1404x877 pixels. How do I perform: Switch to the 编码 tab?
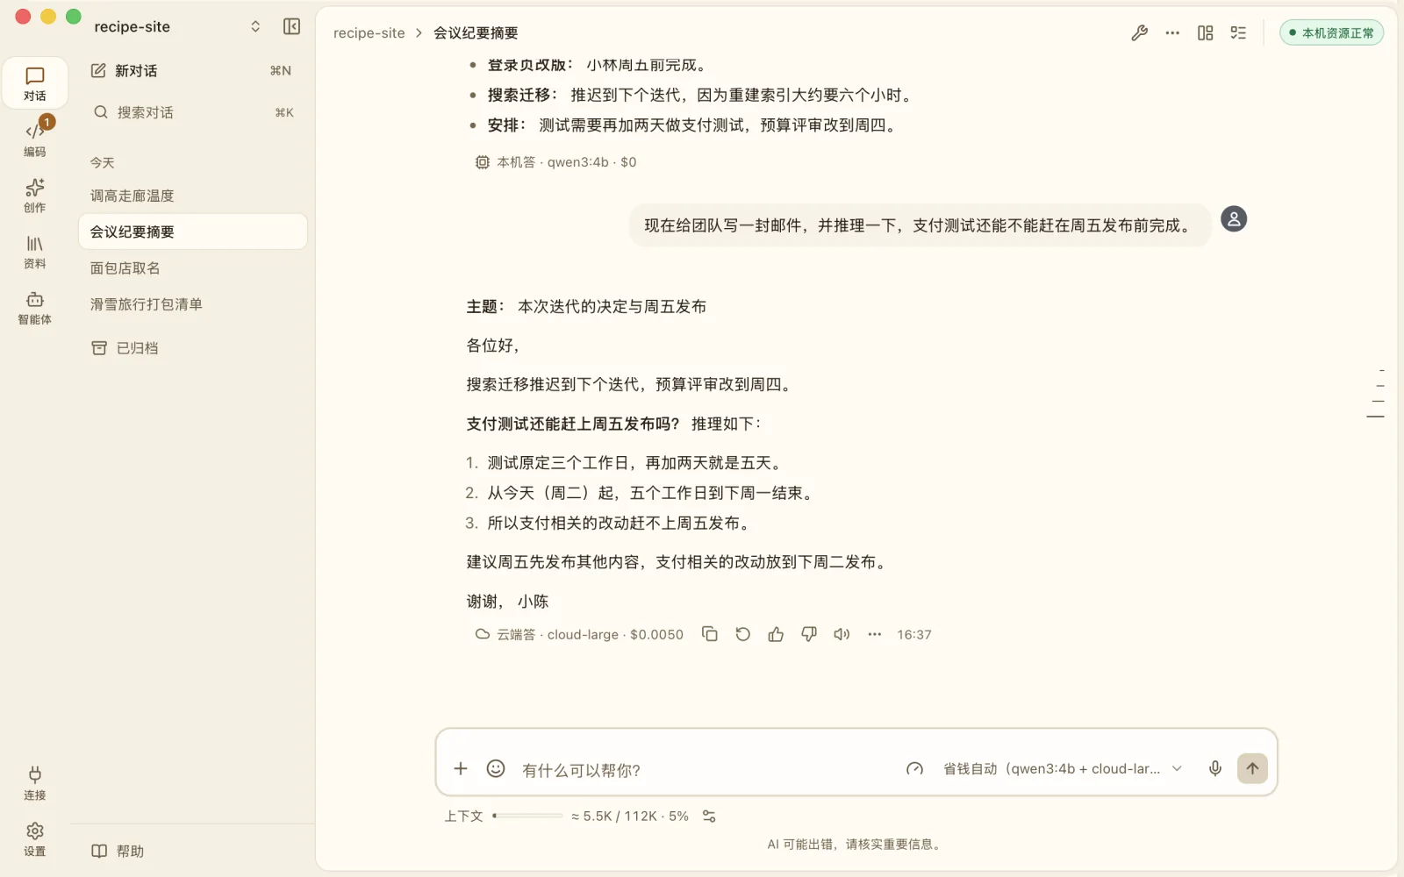coord(35,139)
